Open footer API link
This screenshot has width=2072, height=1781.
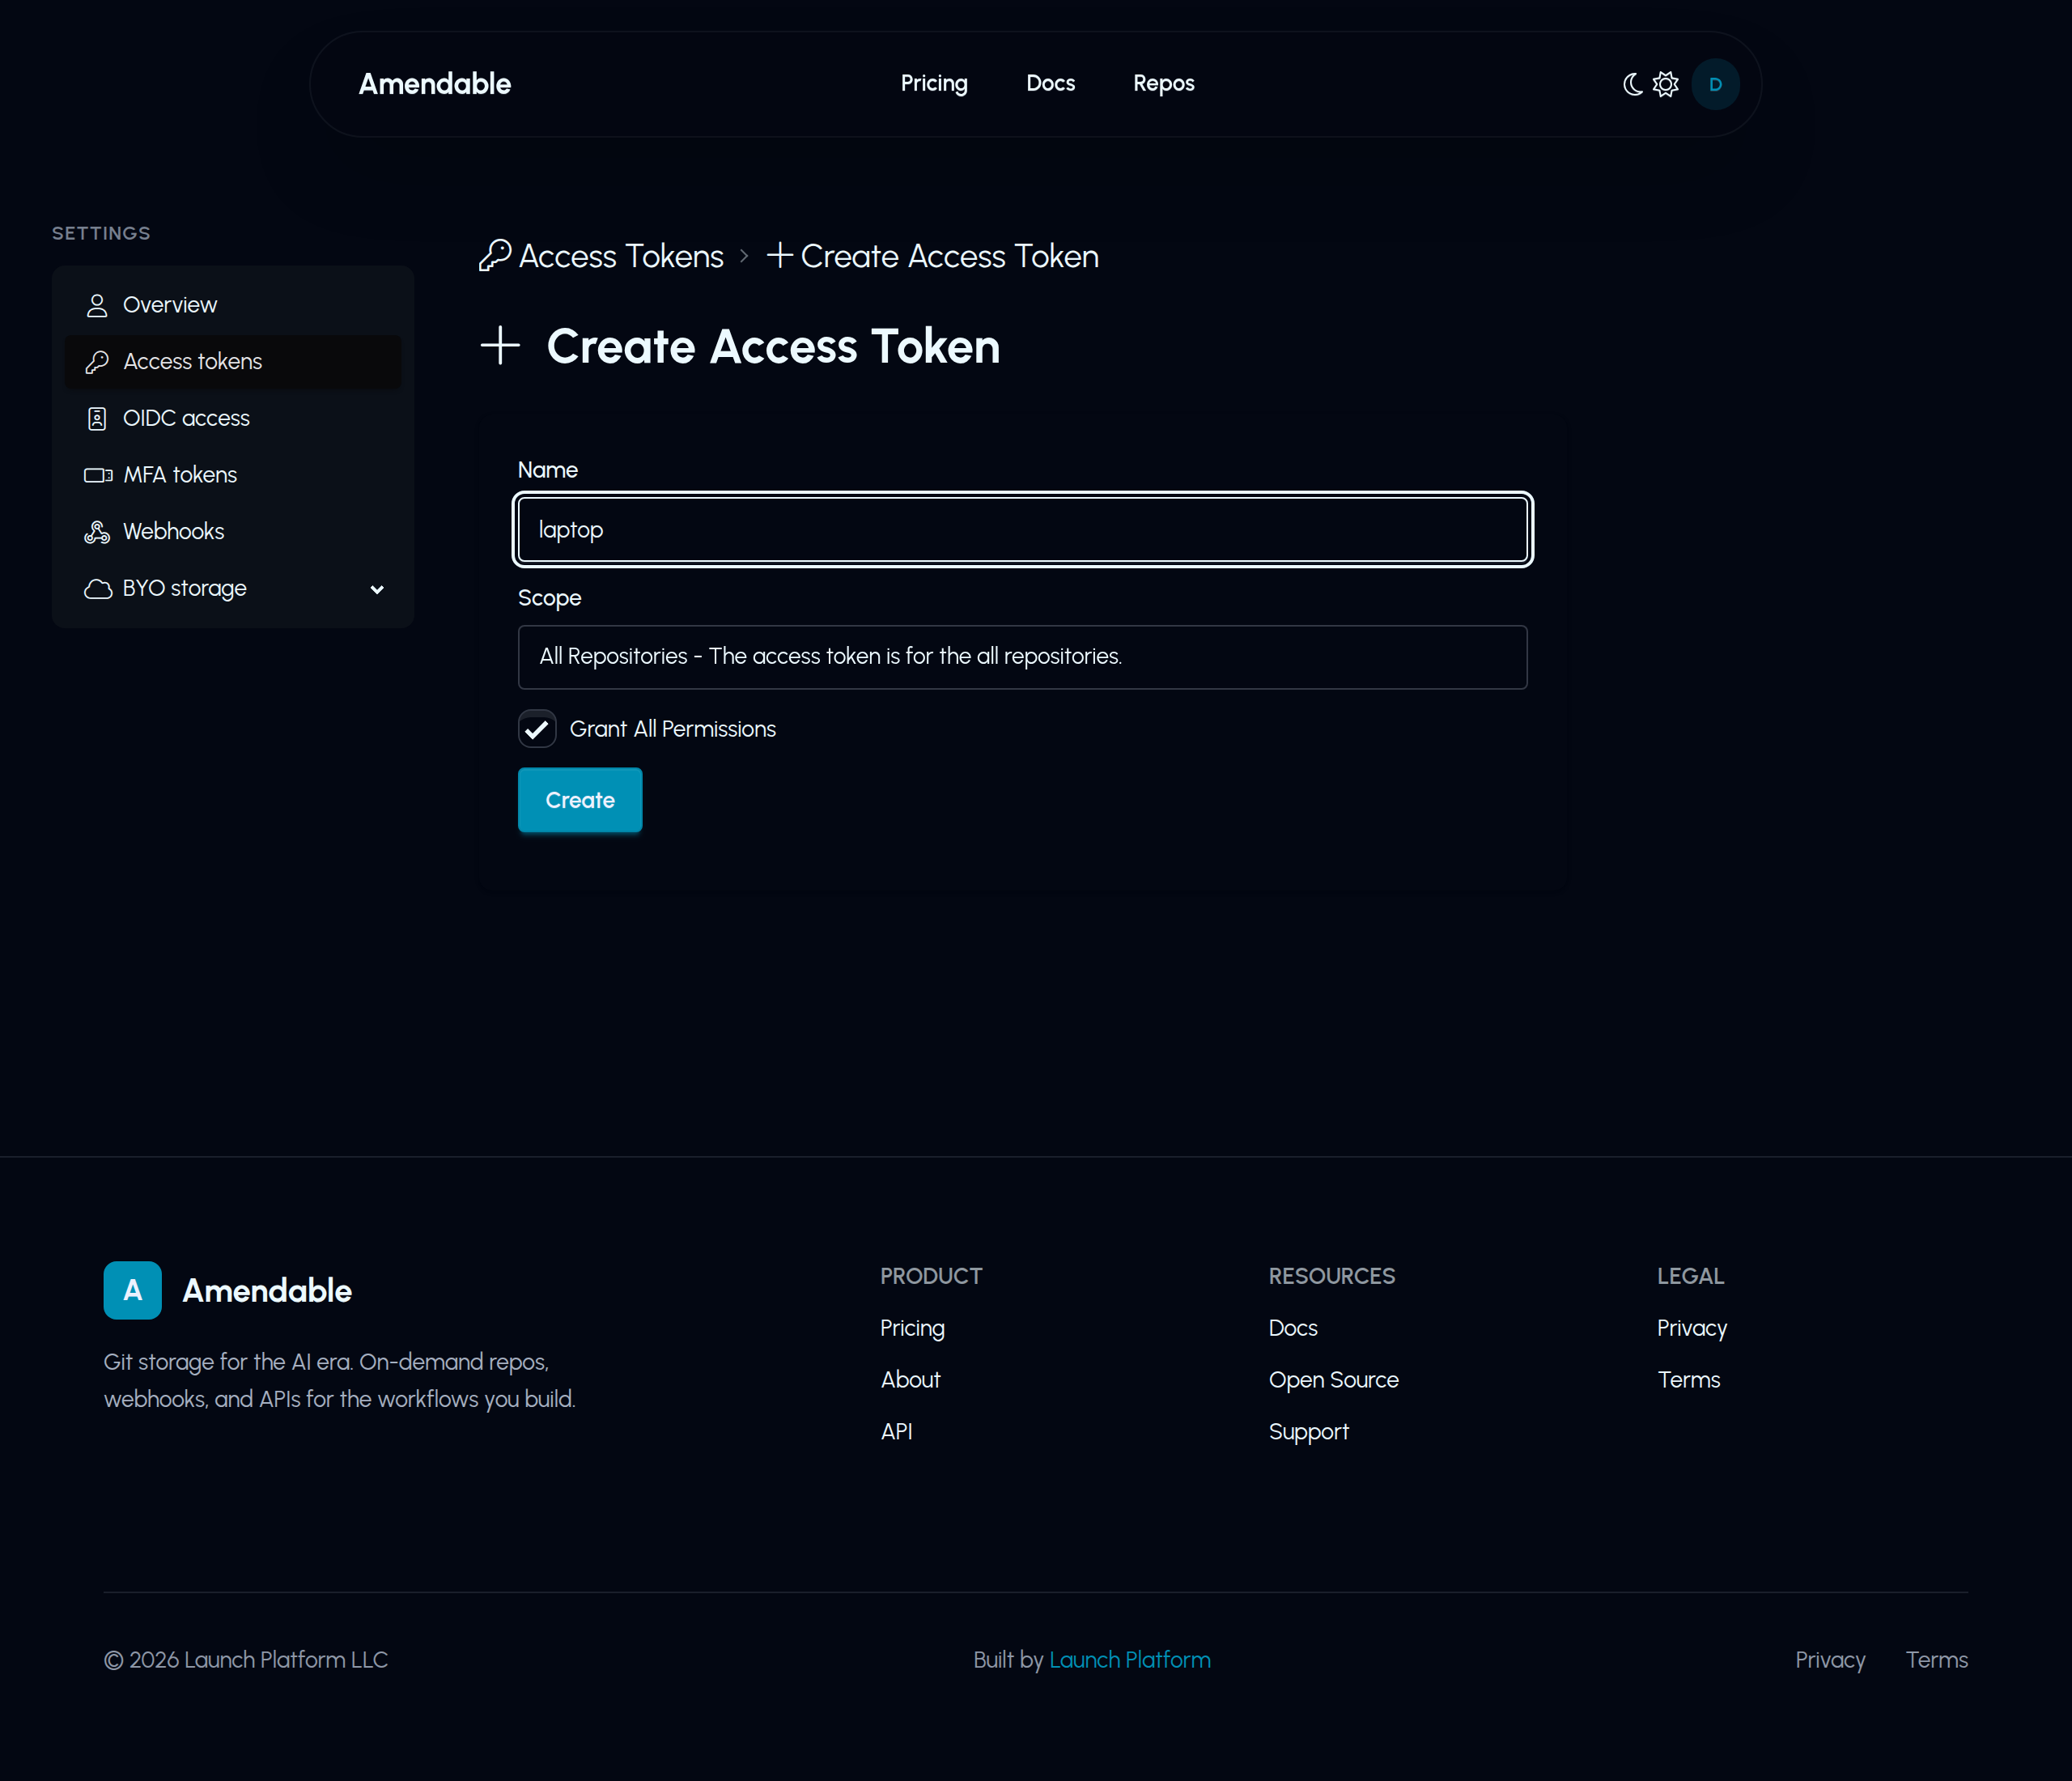pos(896,1432)
